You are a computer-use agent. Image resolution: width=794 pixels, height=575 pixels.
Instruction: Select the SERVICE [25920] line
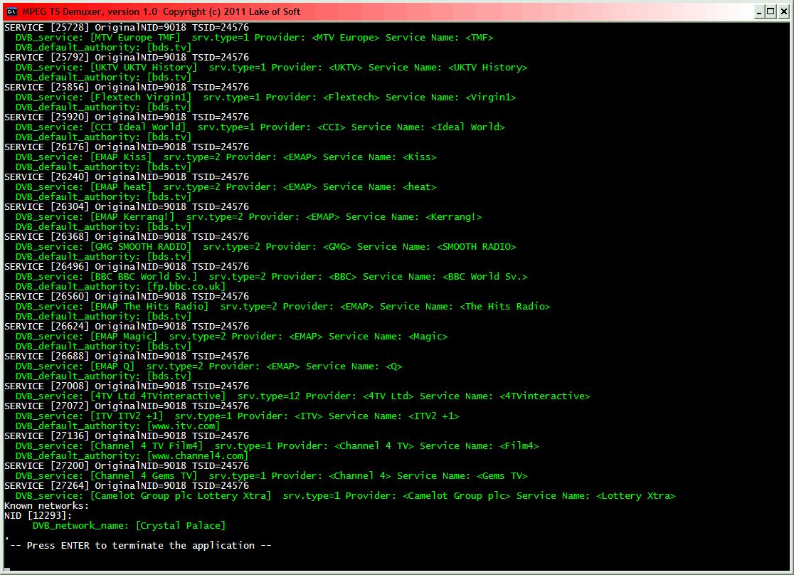(127, 117)
